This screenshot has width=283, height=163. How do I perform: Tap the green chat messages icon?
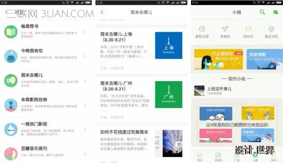pyautogui.click(x=275, y=12)
